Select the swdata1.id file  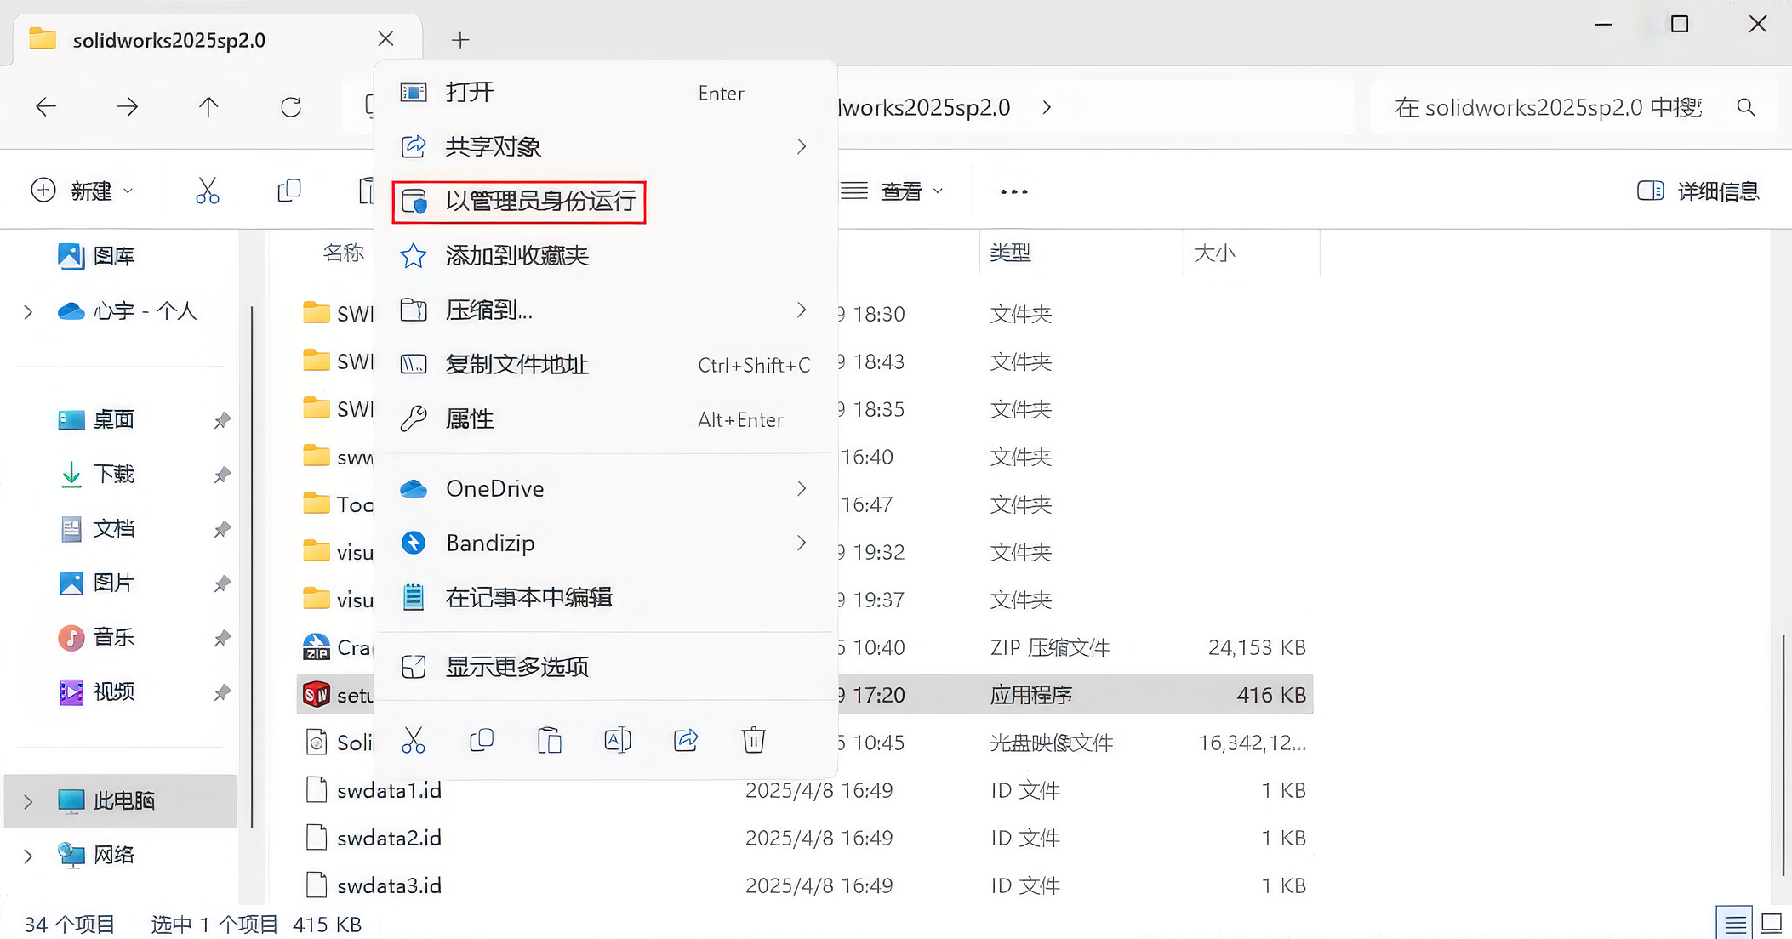[x=804, y=790]
